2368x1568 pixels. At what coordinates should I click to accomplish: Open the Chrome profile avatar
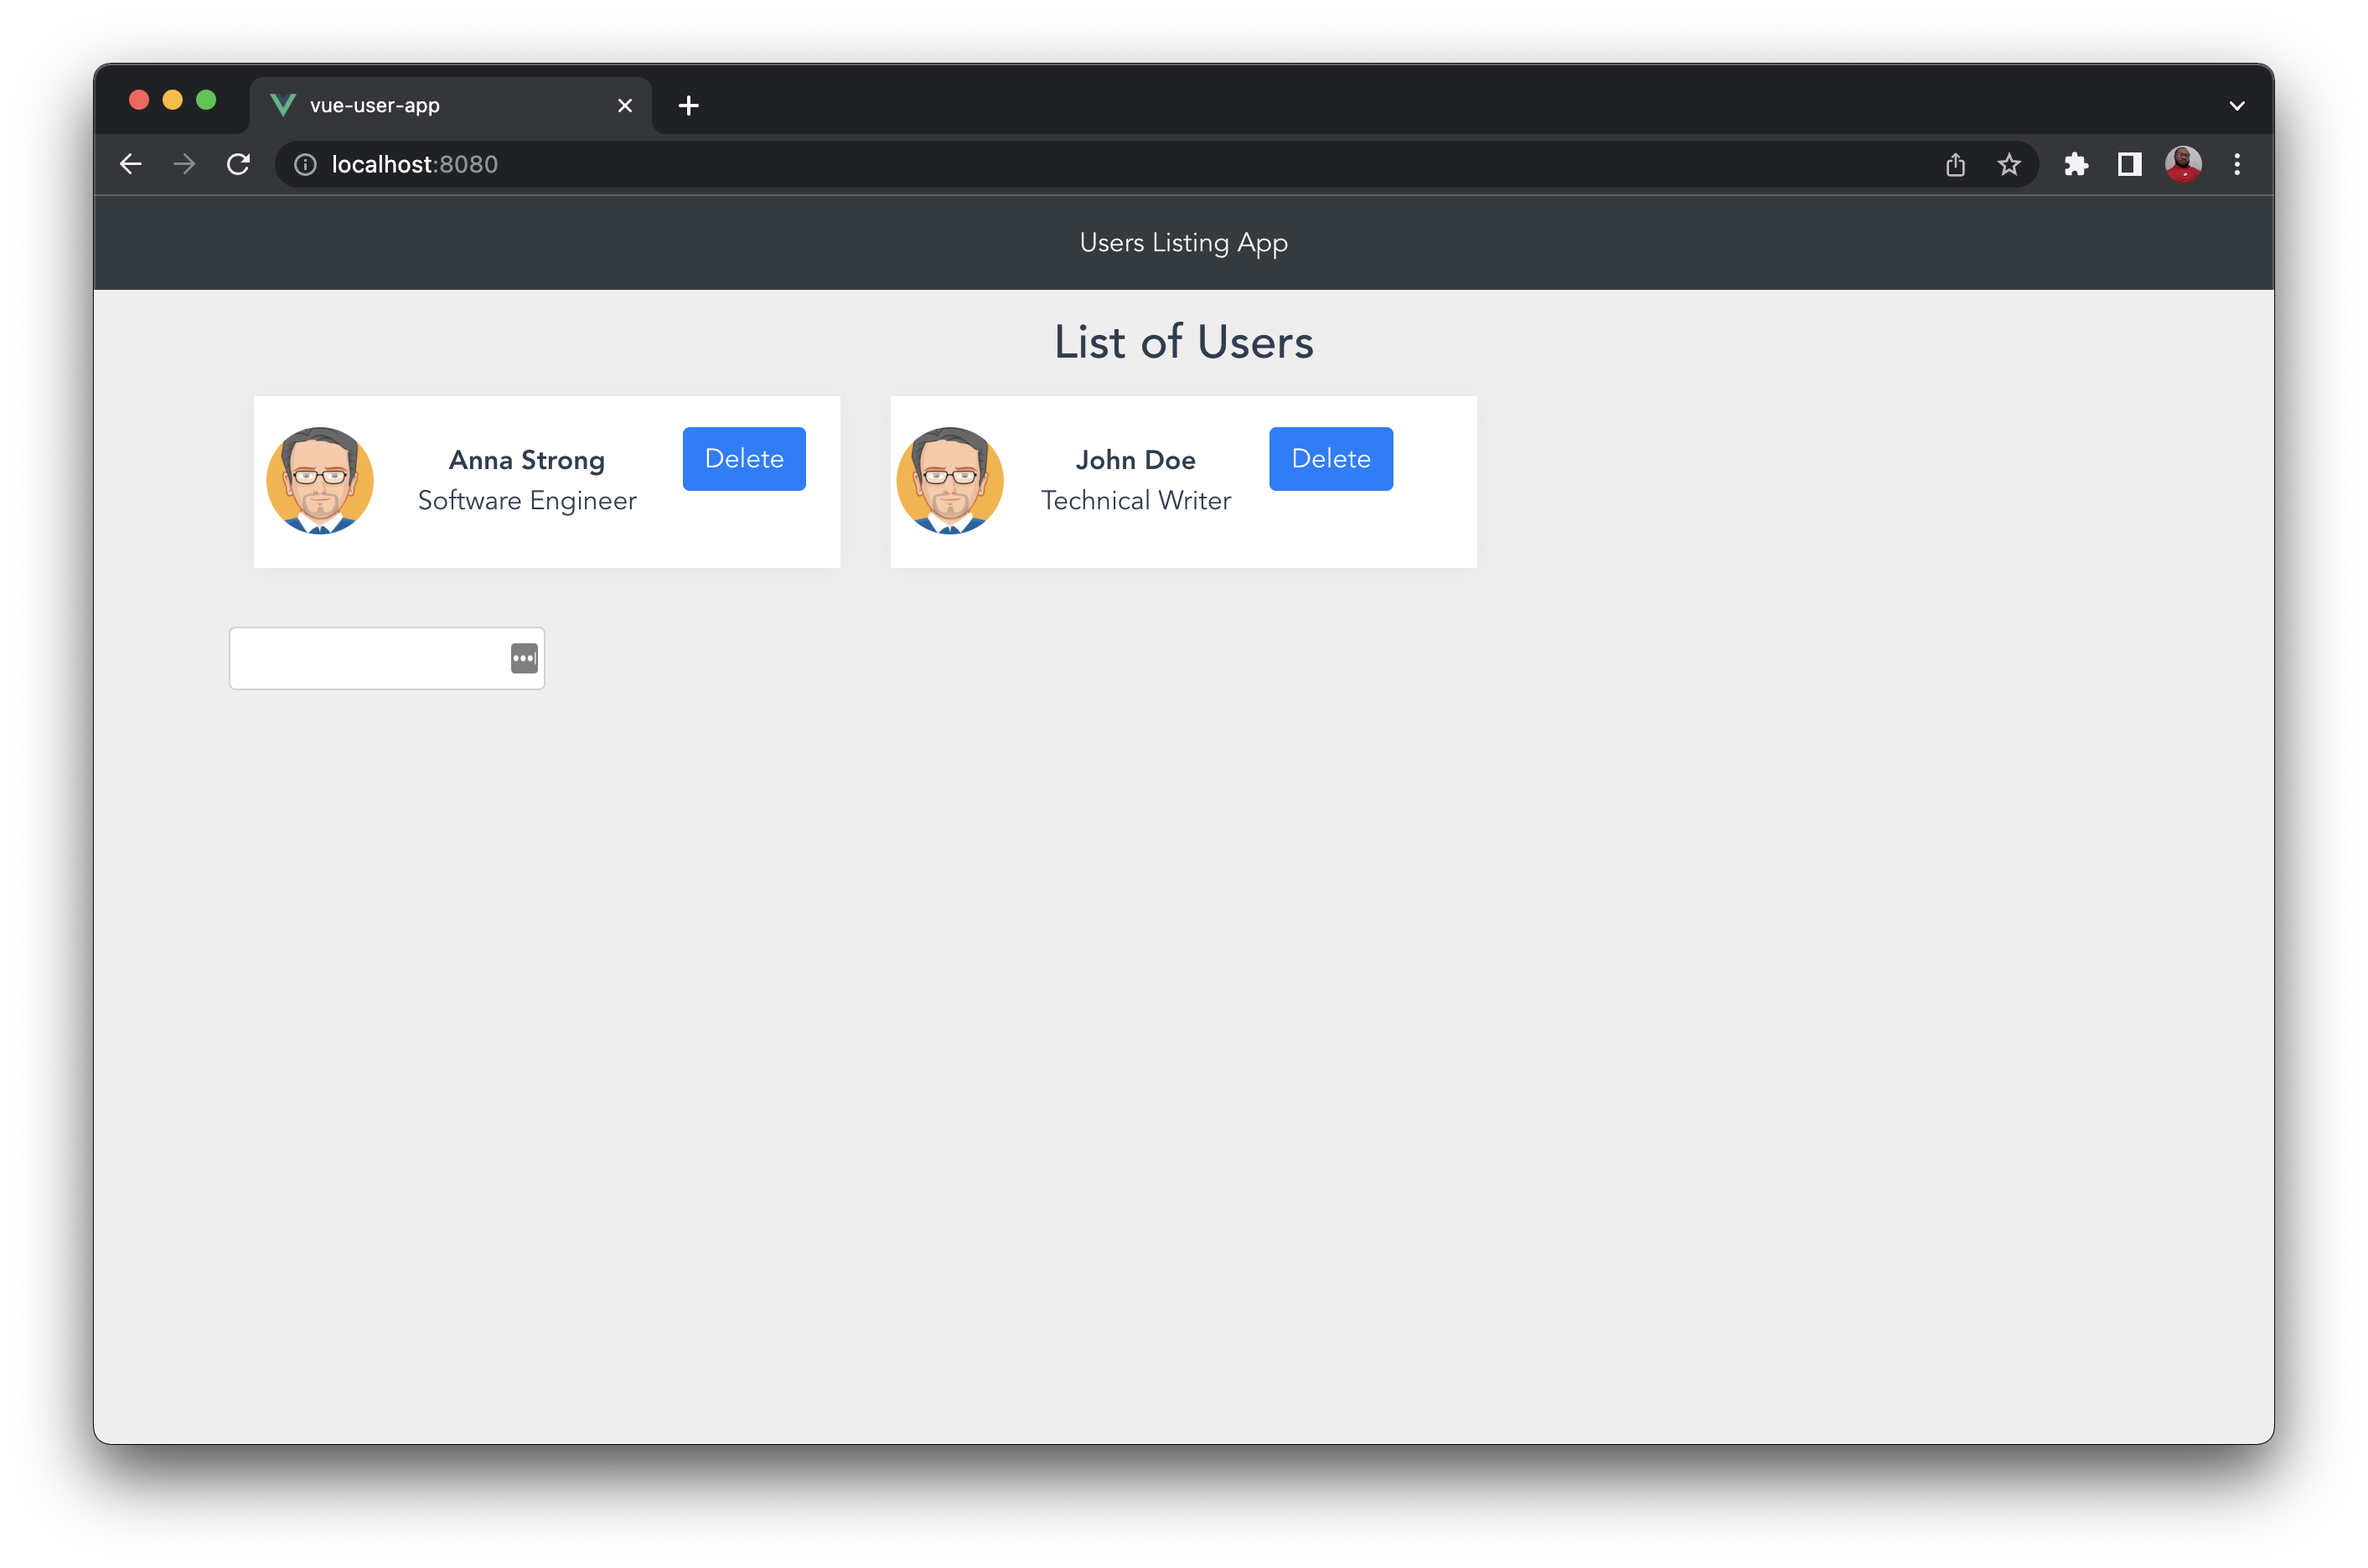[2183, 164]
